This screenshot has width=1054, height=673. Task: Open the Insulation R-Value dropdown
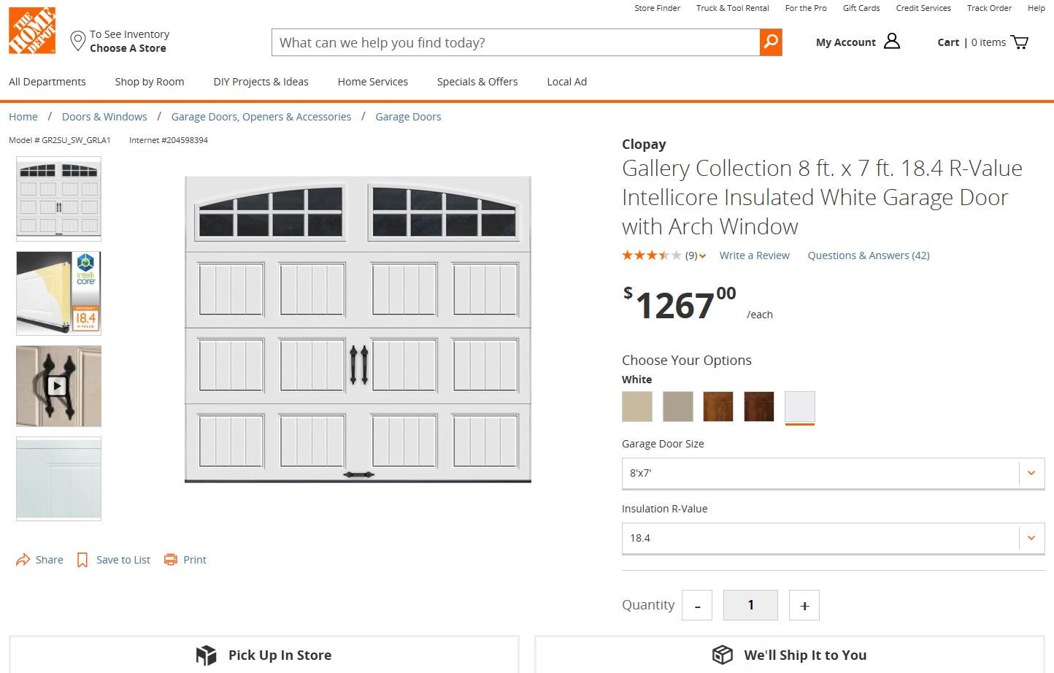[x=1031, y=538]
